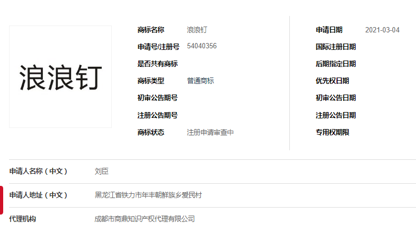The height and width of the screenshot is (231, 416).
Task: Click the 商标类型 label
Action: tap(151, 81)
